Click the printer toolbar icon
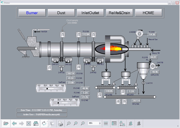 tap(60, 124)
